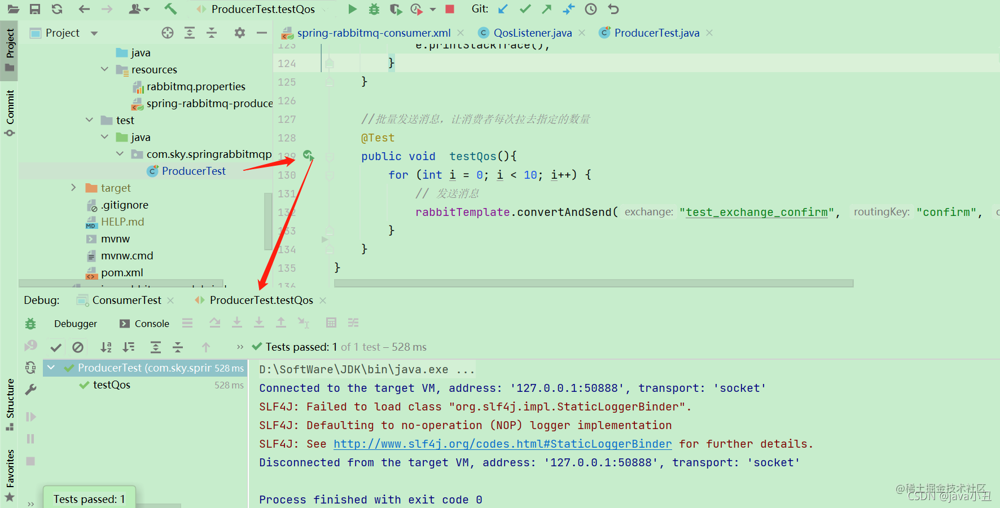Expand the target folder node
Viewport: 1000px width, 508px height.
pyautogui.click(x=73, y=188)
